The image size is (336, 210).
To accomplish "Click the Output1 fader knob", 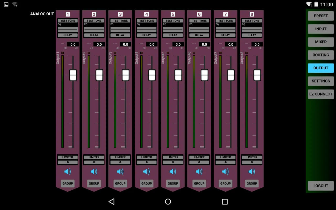I will [x=73, y=75].
